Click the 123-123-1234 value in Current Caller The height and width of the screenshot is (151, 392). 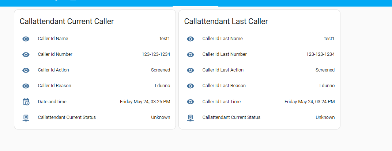tap(156, 54)
